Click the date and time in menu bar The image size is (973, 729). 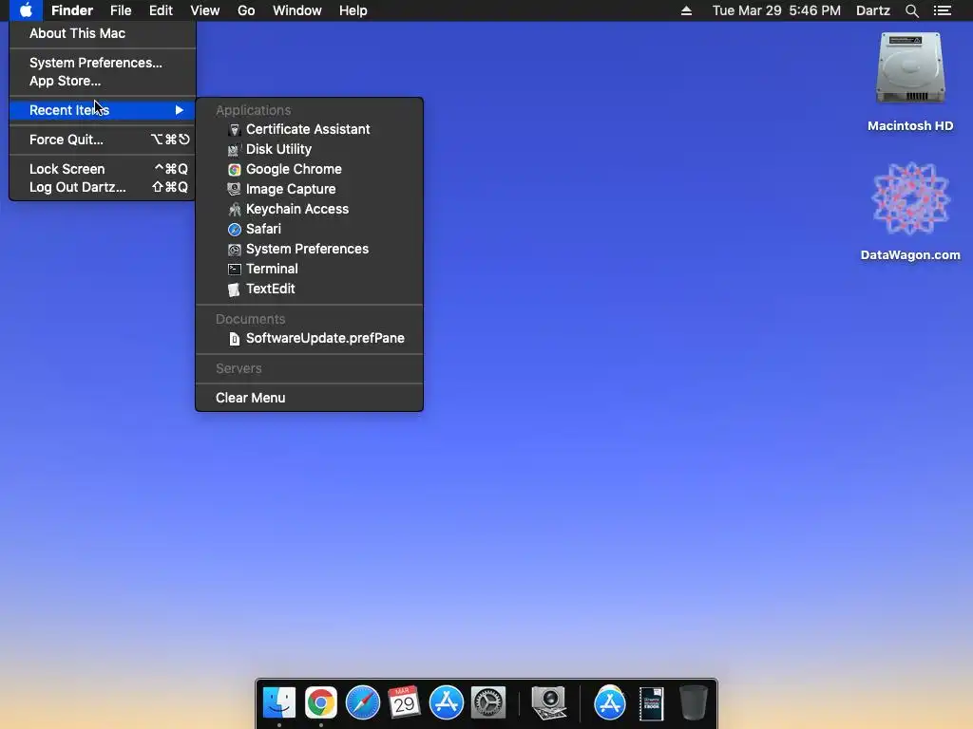pyautogui.click(x=776, y=10)
